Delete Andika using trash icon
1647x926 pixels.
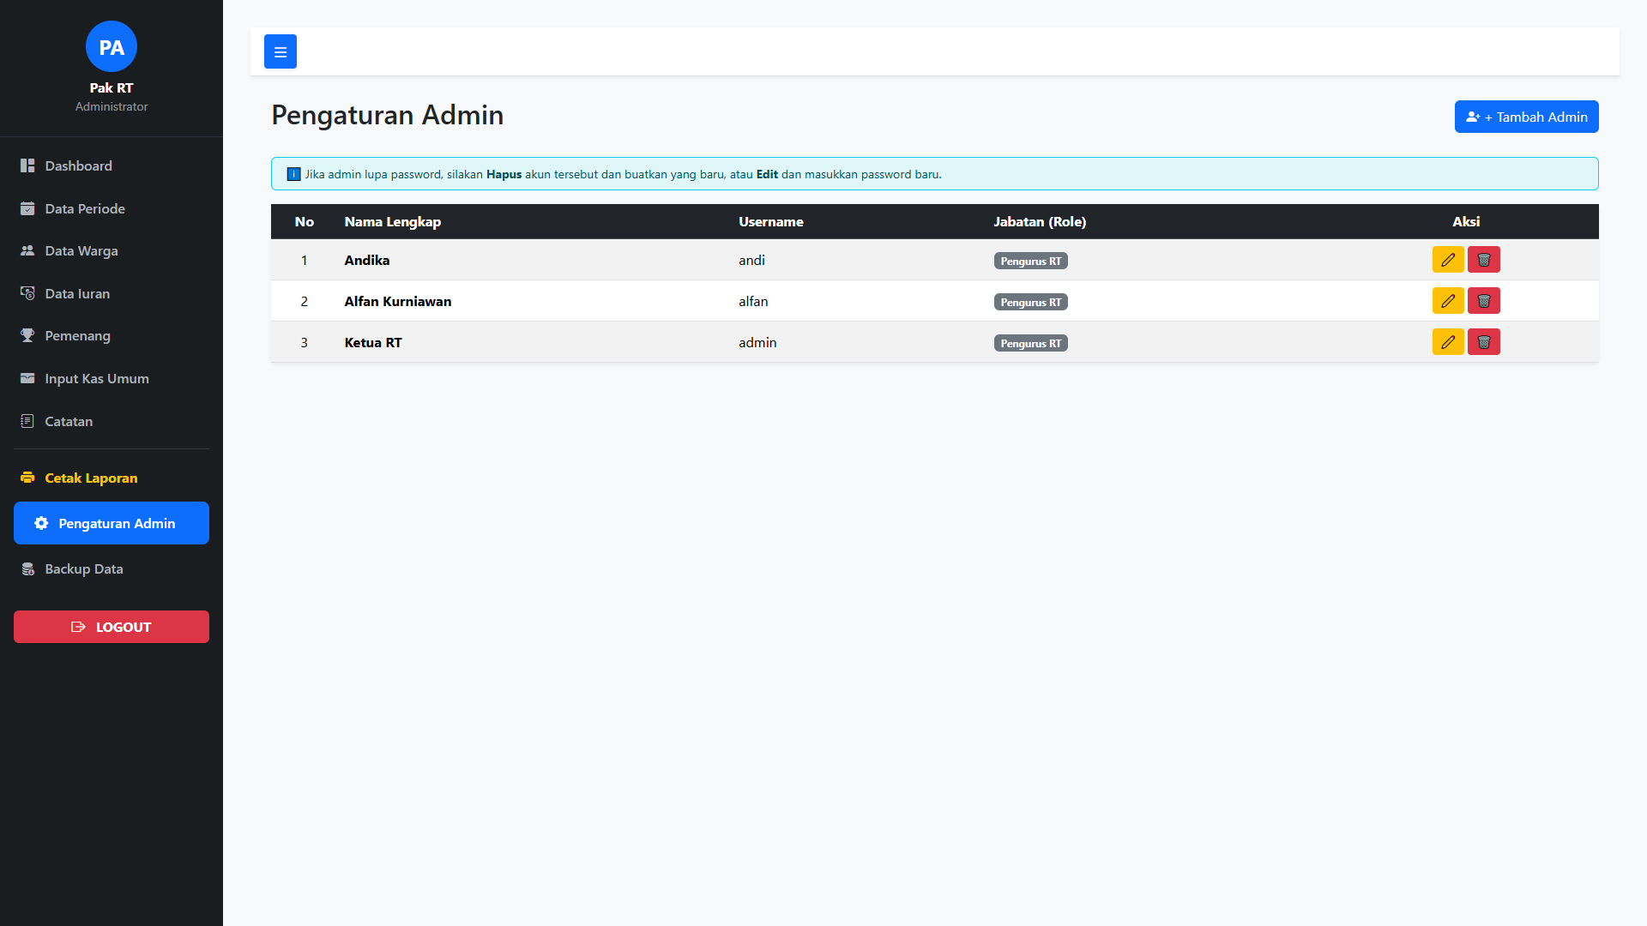1483,260
